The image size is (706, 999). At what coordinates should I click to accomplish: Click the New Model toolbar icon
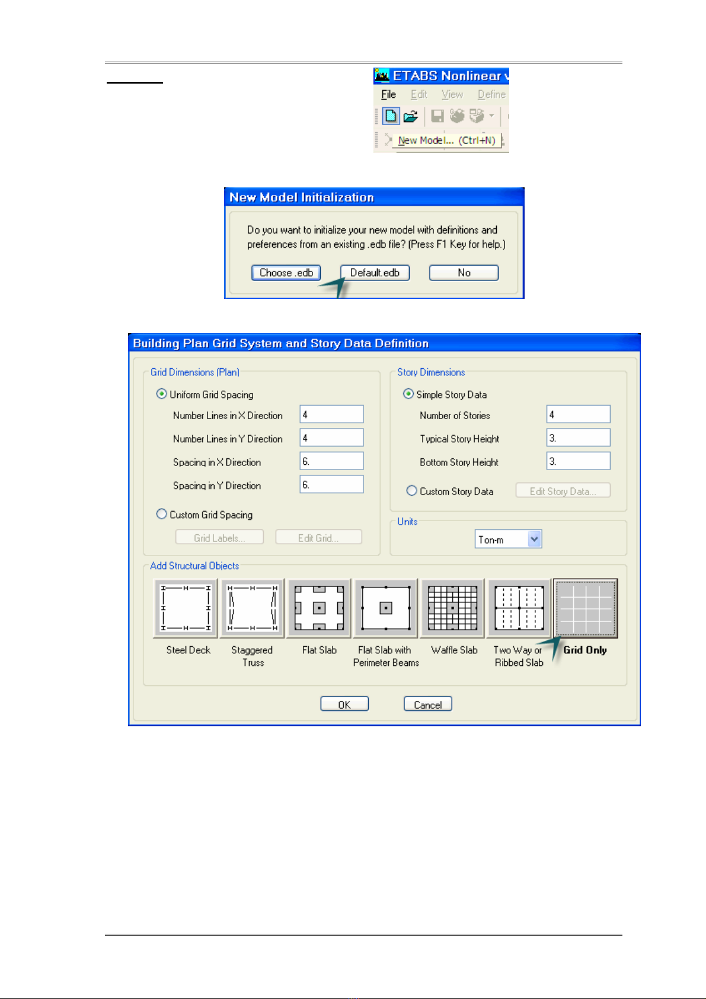[x=391, y=116]
